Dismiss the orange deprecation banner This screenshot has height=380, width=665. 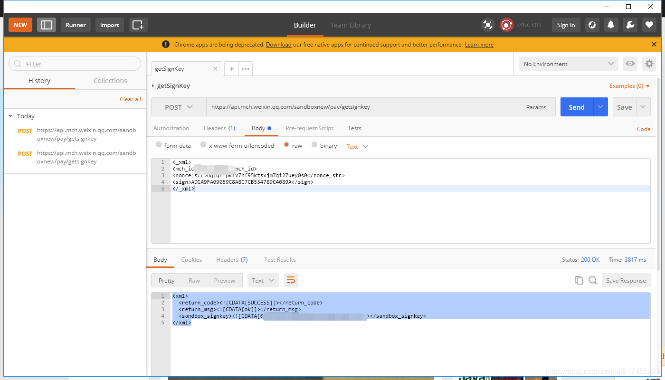pyautogui.click(x=654, y=44)
